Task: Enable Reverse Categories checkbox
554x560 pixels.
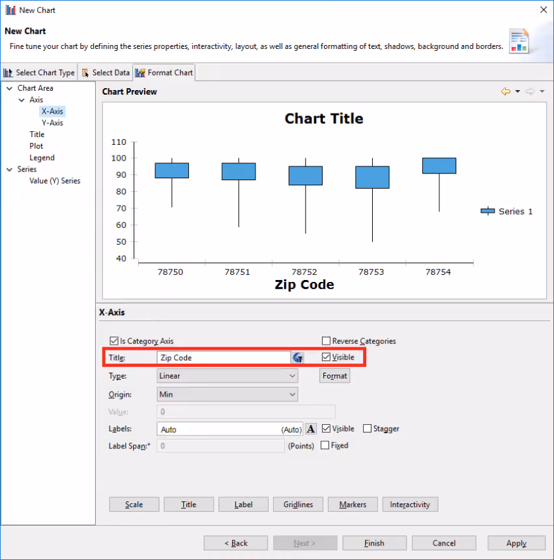Action: pyautogui.click(x=326, y=341)
